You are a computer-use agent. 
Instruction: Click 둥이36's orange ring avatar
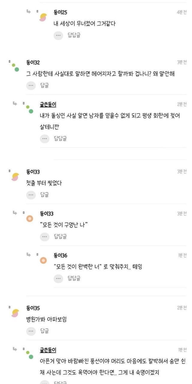pos(43,260)
